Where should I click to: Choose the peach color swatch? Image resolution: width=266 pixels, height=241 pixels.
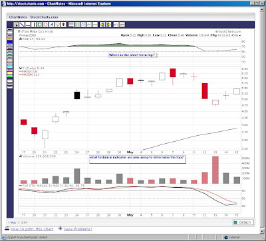10,61
